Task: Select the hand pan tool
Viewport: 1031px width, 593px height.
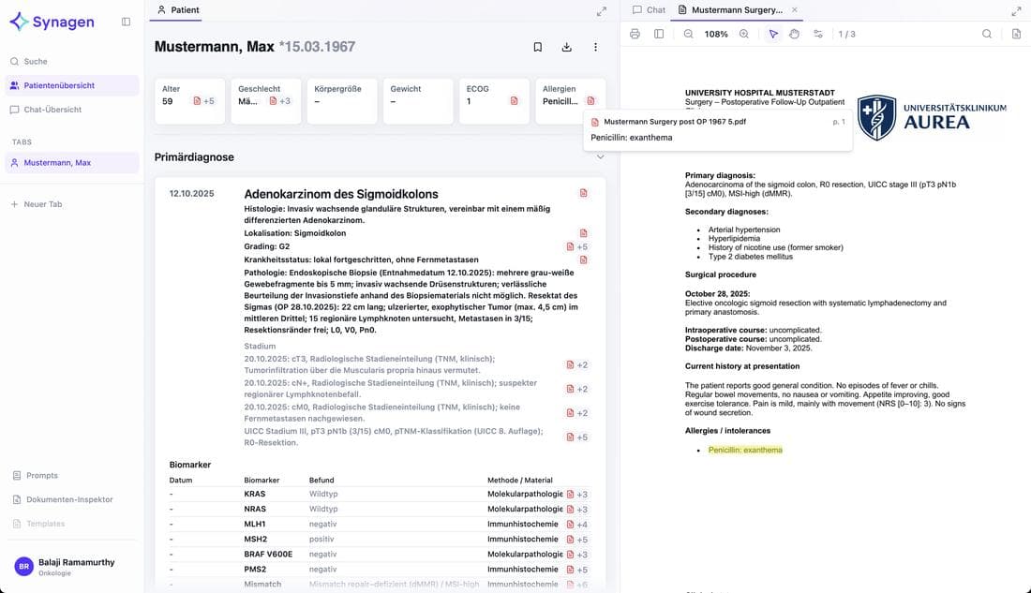Action: [794, 34]
